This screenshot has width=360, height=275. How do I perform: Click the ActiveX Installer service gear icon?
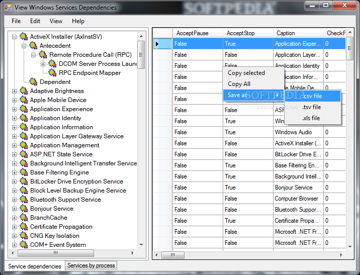[x=24, y=37]
